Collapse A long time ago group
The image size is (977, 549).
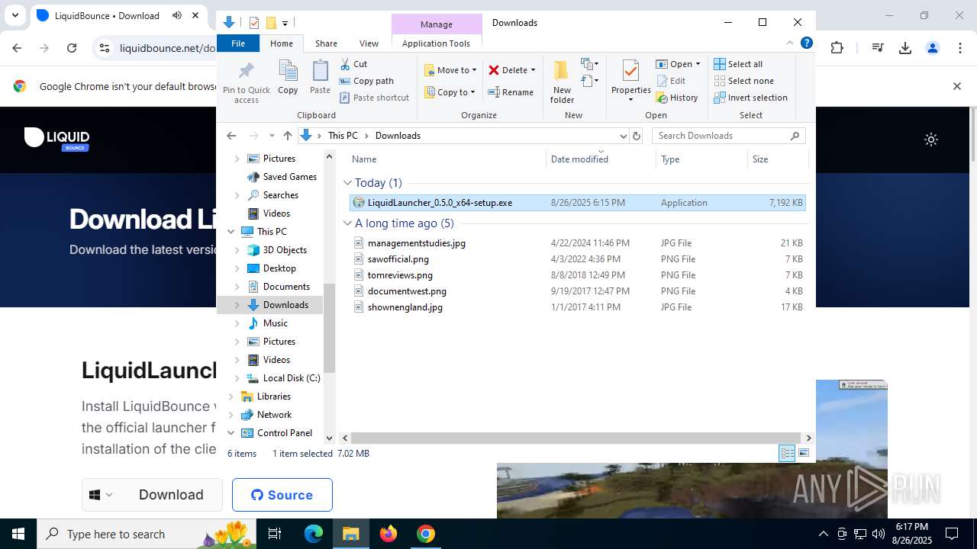347,223
